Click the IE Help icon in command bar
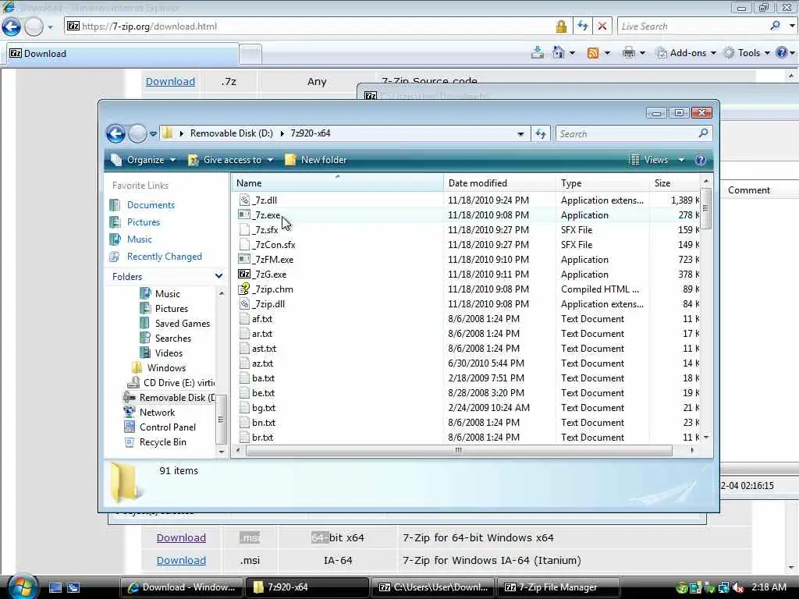Screen dimensions: 799x599 (781, 52)
